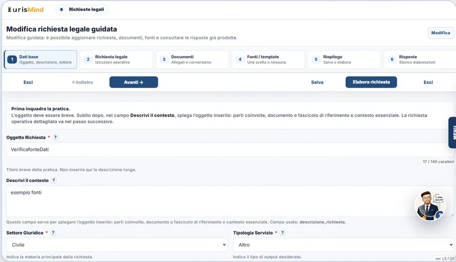Open help icon beside Descrivi il contesto

tap(54, 181)
